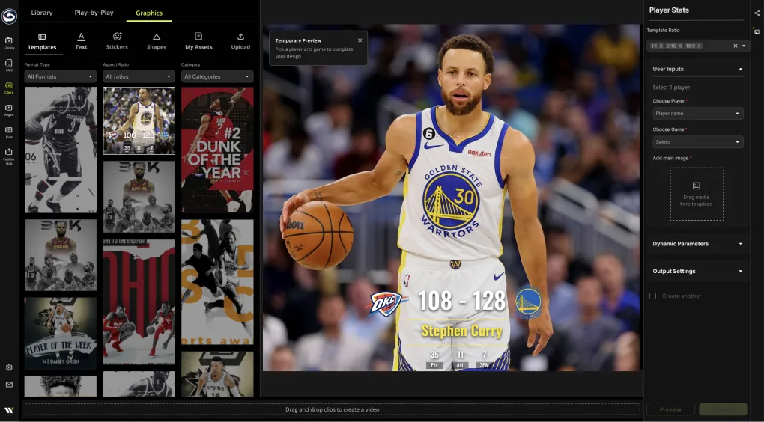Open the Aspect Ratio dropdown

point(139,76)
